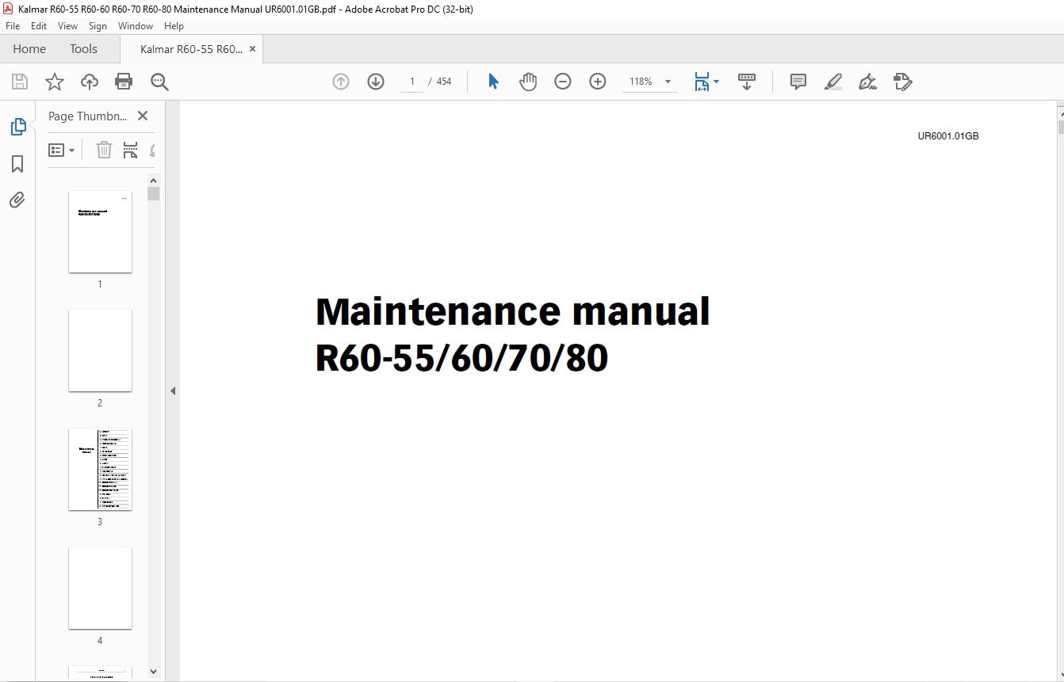
Task: Select page 2 thumbnail
Action: coord(100,350)
